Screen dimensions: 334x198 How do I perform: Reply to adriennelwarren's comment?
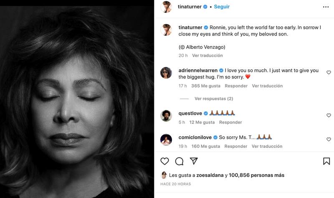click(236, 86)
